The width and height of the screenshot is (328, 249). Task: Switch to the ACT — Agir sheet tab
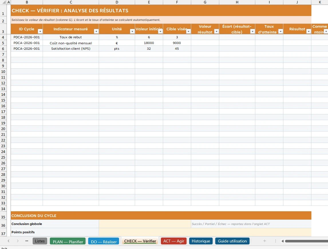(174, 241)
